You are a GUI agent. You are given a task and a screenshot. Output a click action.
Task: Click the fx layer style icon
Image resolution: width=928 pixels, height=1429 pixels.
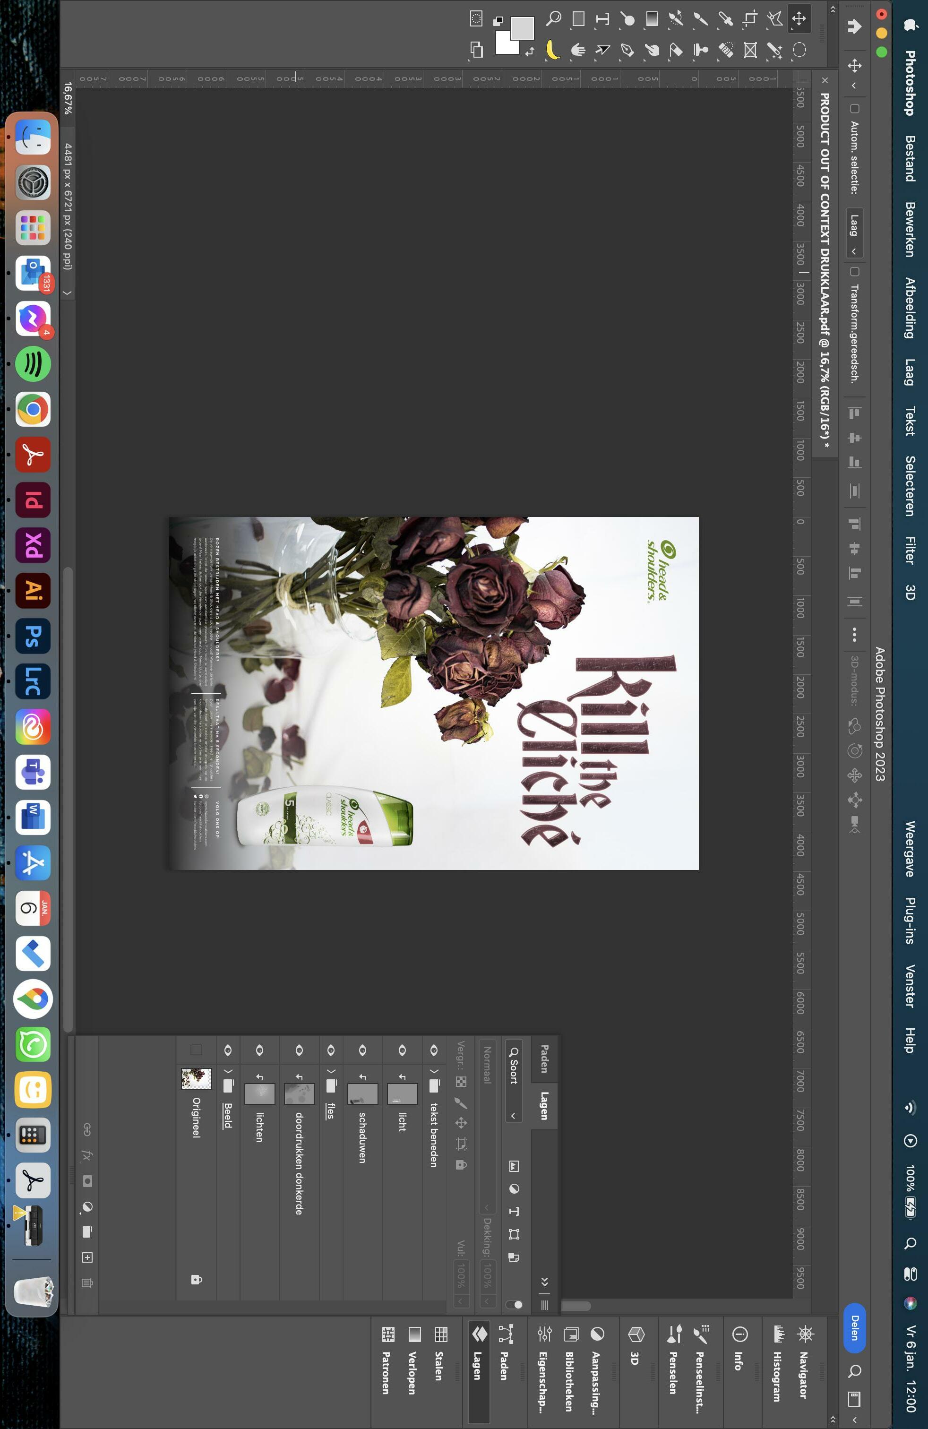pos(87,1155)
